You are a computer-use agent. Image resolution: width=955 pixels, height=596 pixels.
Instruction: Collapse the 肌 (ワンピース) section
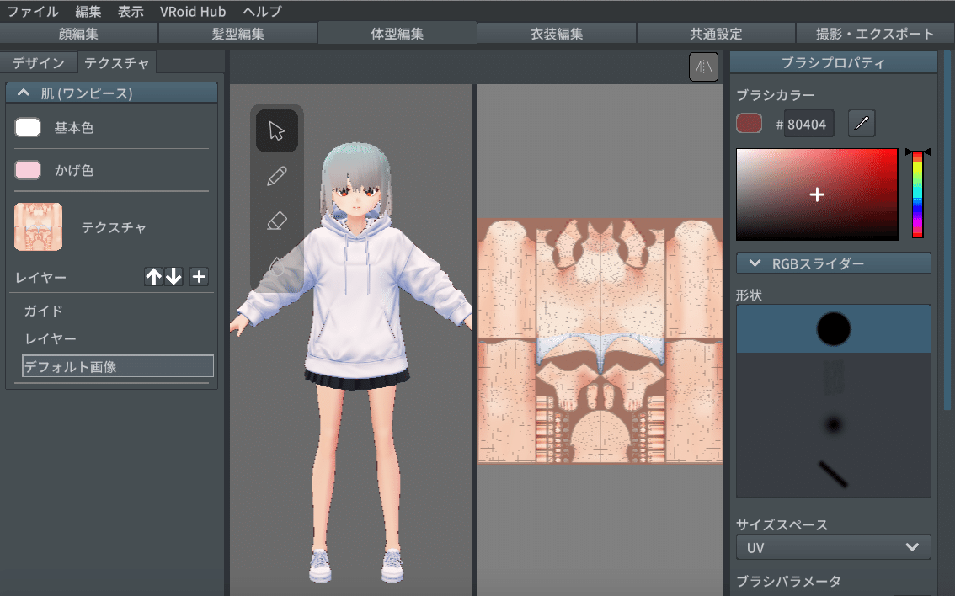pos(111,93)
